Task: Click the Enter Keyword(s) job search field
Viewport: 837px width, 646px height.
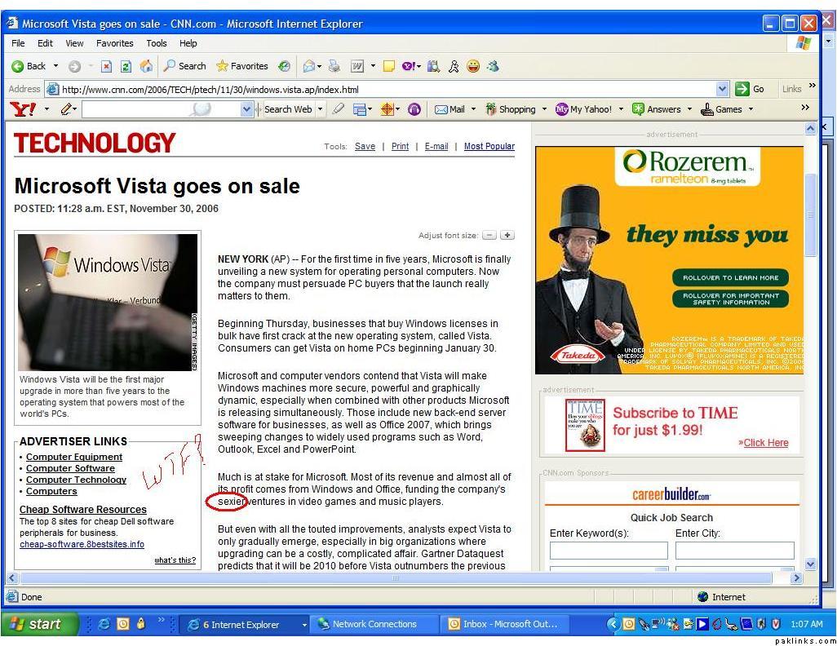Action: [609, 551]
